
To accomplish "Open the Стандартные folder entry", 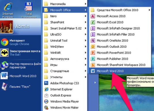I will click(x=65, y=71).
